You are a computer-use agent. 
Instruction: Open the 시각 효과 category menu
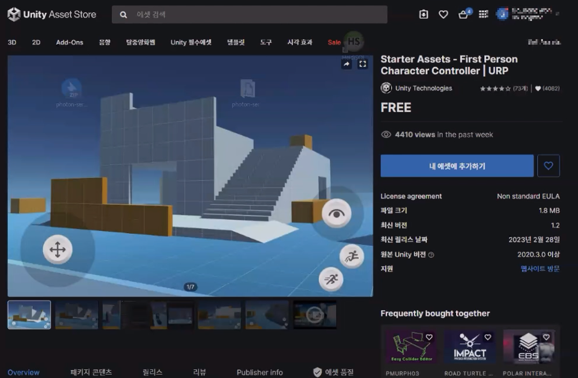(x=300, y=42)
